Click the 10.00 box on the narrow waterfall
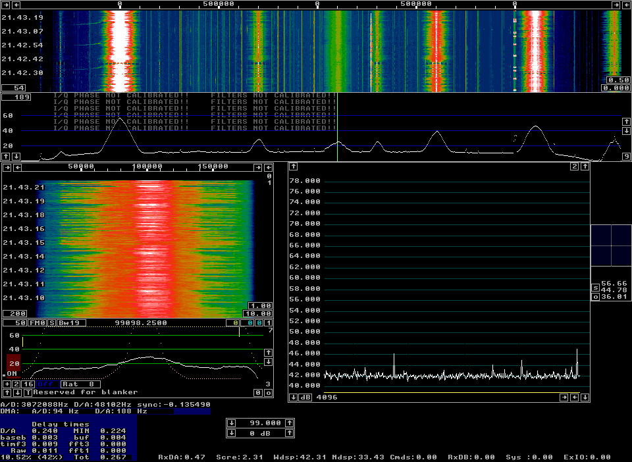 click(x=257, y=313)
